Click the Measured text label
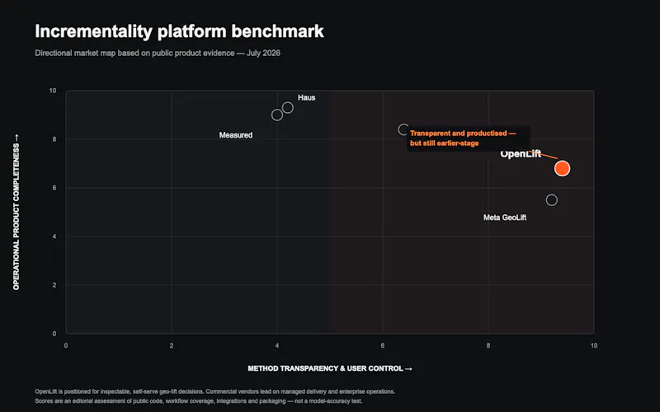 [x=236, y=135]
